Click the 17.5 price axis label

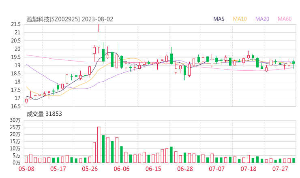click(16, 90)
